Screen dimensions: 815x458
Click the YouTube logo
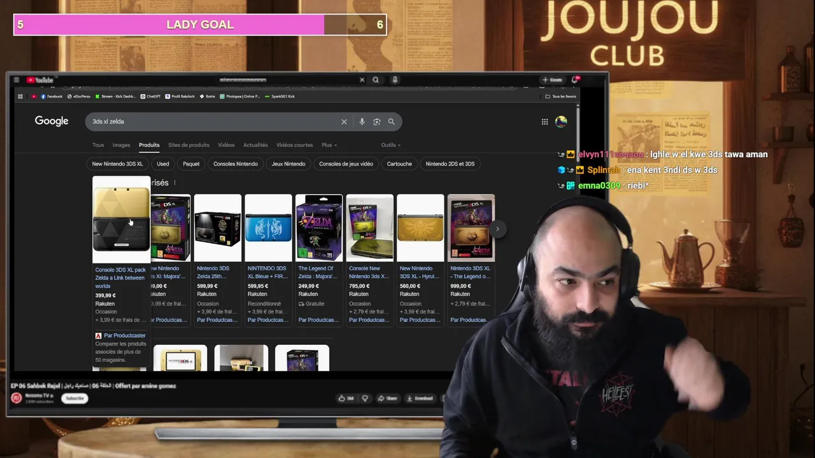[x=40, y=80]
